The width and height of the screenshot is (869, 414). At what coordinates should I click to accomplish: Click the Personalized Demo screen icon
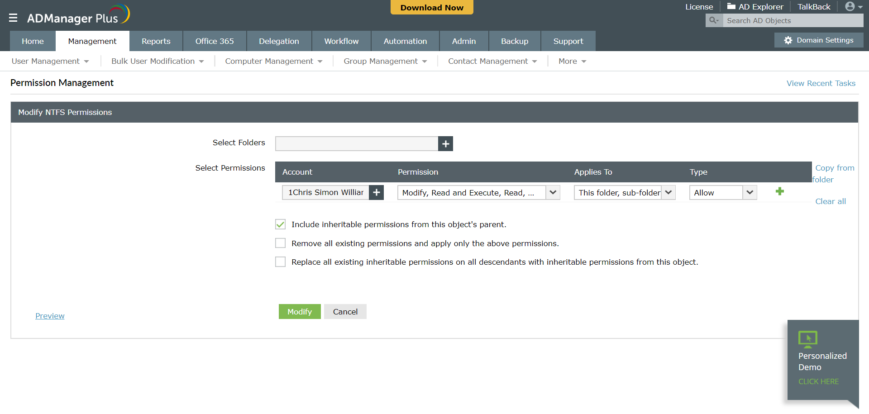pyautogui.click(x=807, y=339)
